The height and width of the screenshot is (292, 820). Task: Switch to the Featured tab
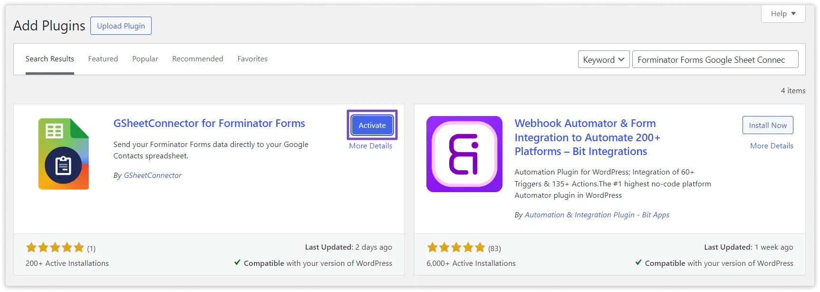point(103,59)
